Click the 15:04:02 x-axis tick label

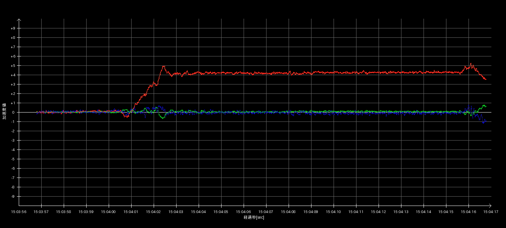(153, 212)
